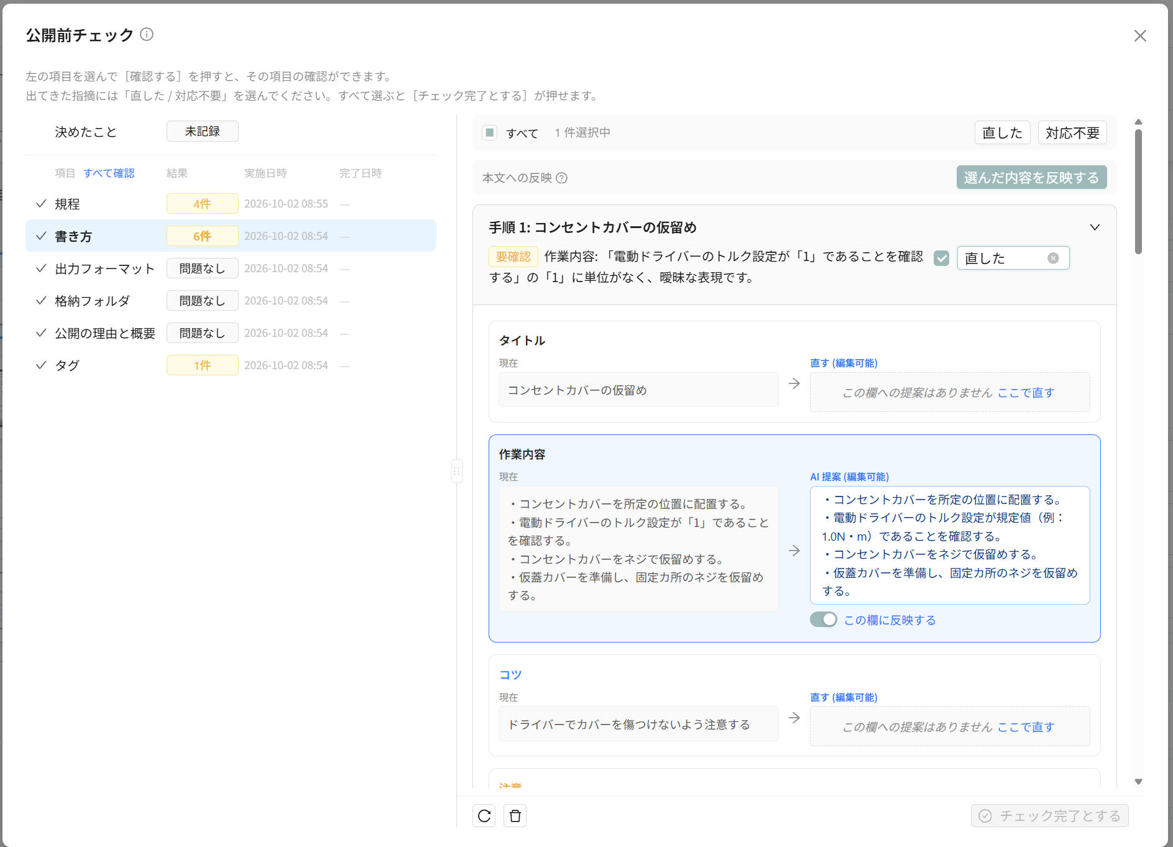Click the current タイトル text field
1173x847 pixels.
pyautogui.click(x=638, y=390)
